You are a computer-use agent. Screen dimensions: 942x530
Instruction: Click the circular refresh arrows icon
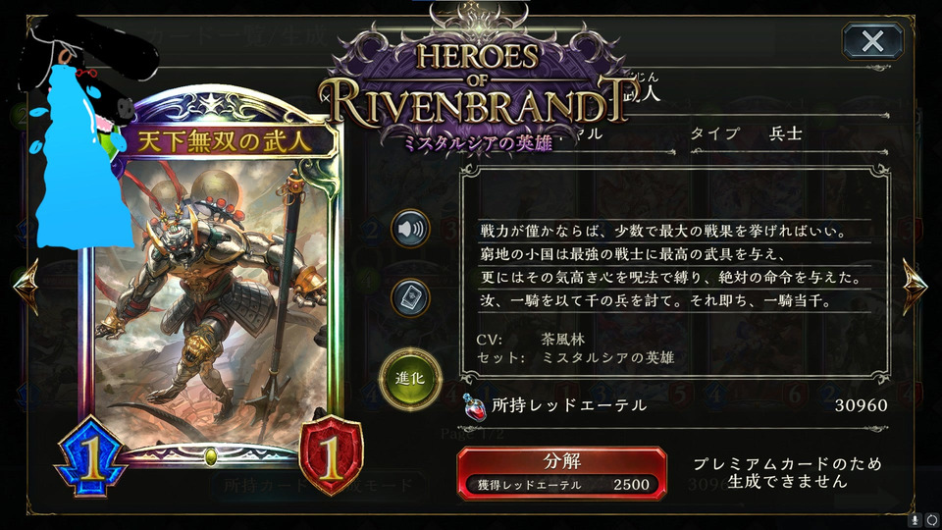tap(932, 519)
